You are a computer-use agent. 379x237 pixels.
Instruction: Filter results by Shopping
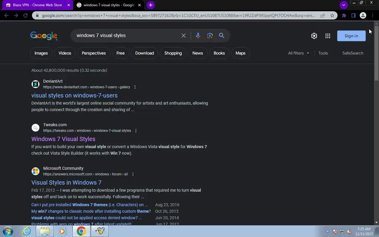pos(173,53)
